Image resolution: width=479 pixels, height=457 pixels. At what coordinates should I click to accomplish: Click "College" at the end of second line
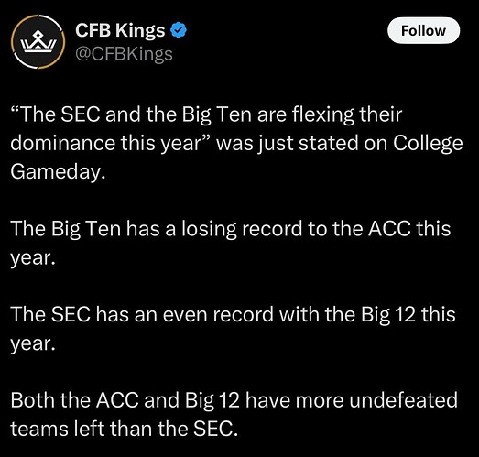coord(428,144)
